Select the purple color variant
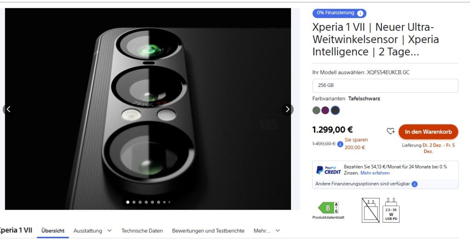 click(x=325, y=110)
